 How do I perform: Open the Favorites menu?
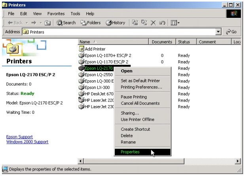pos(55,13)
